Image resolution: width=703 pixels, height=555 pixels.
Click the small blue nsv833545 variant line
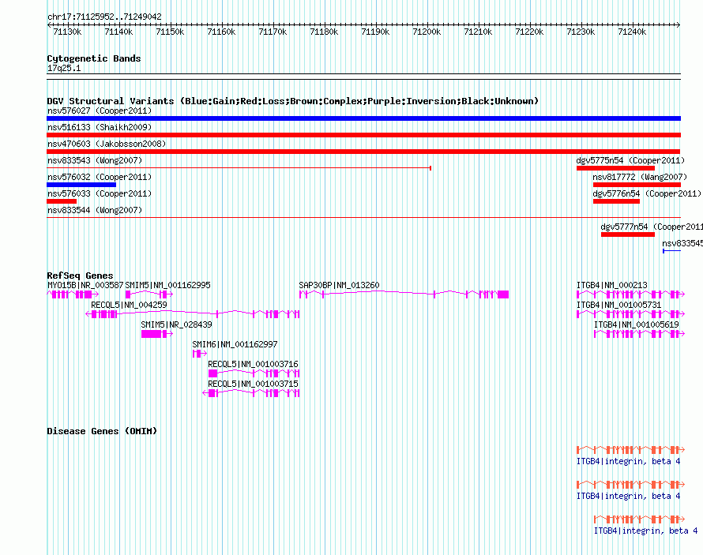click(x=671, y=251)
